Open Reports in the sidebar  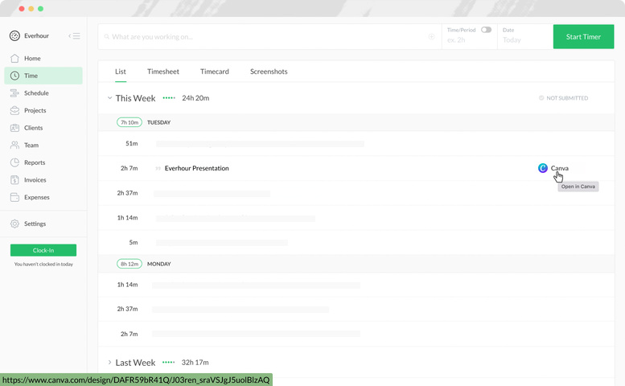click(x=43, y=162)
